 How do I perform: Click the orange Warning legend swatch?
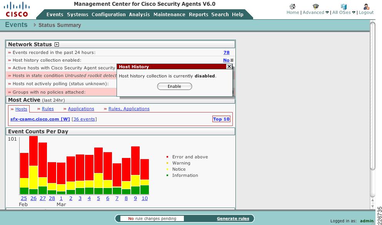[x=167, y=163]
